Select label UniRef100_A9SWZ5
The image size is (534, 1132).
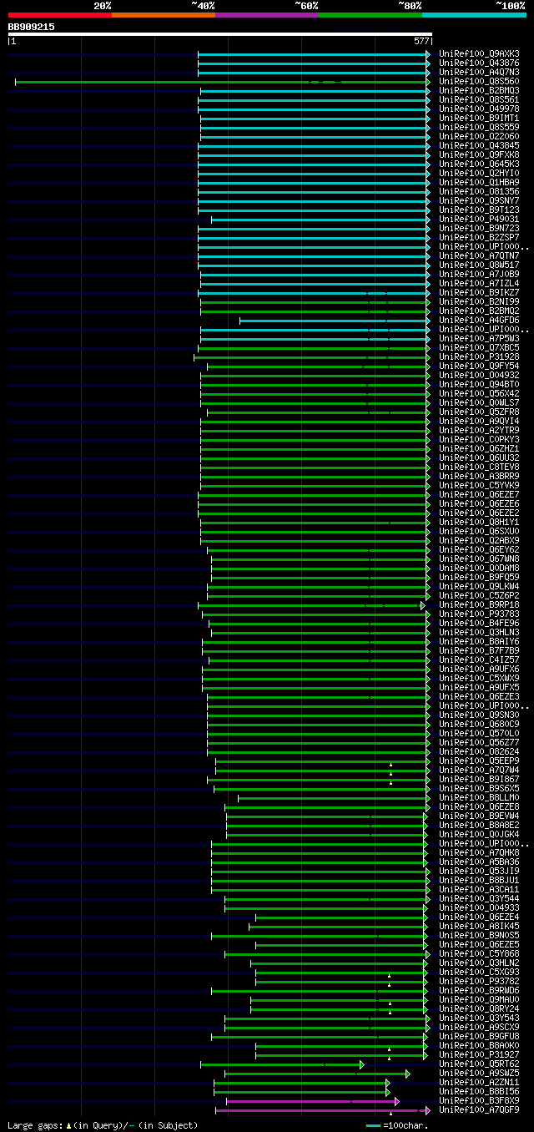pyautogui.click(x=479, y=1074)
